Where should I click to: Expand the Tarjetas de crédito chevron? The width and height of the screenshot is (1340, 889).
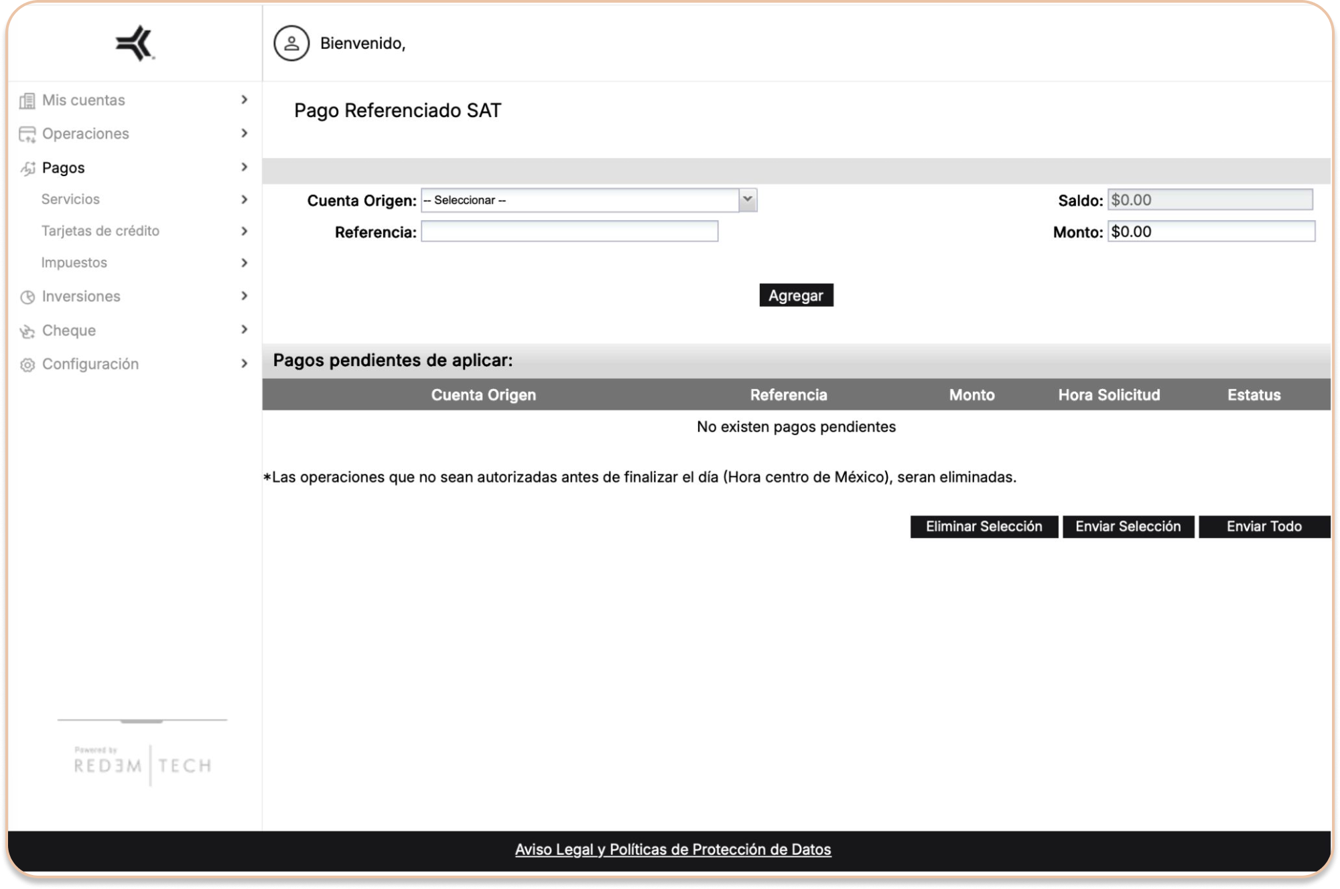(244, 231)
